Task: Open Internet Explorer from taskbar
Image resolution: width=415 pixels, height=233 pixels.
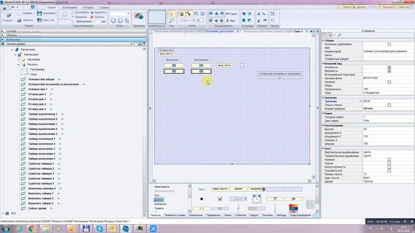Action: [x=19, y=228]
